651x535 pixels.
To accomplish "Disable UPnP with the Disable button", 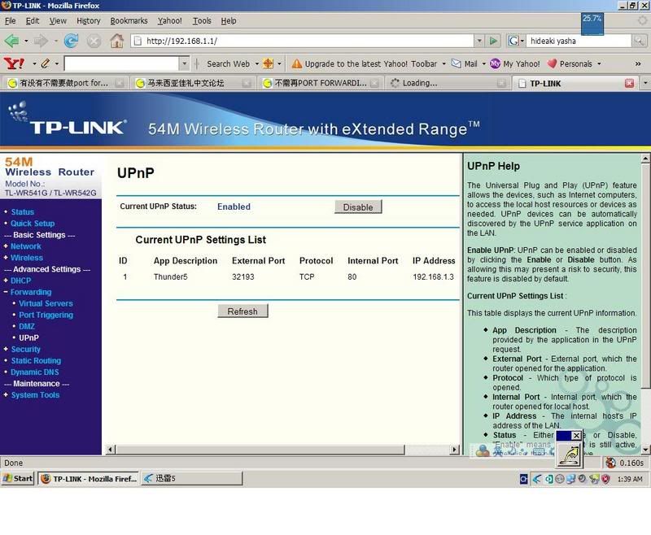I will tap(358, 207).
